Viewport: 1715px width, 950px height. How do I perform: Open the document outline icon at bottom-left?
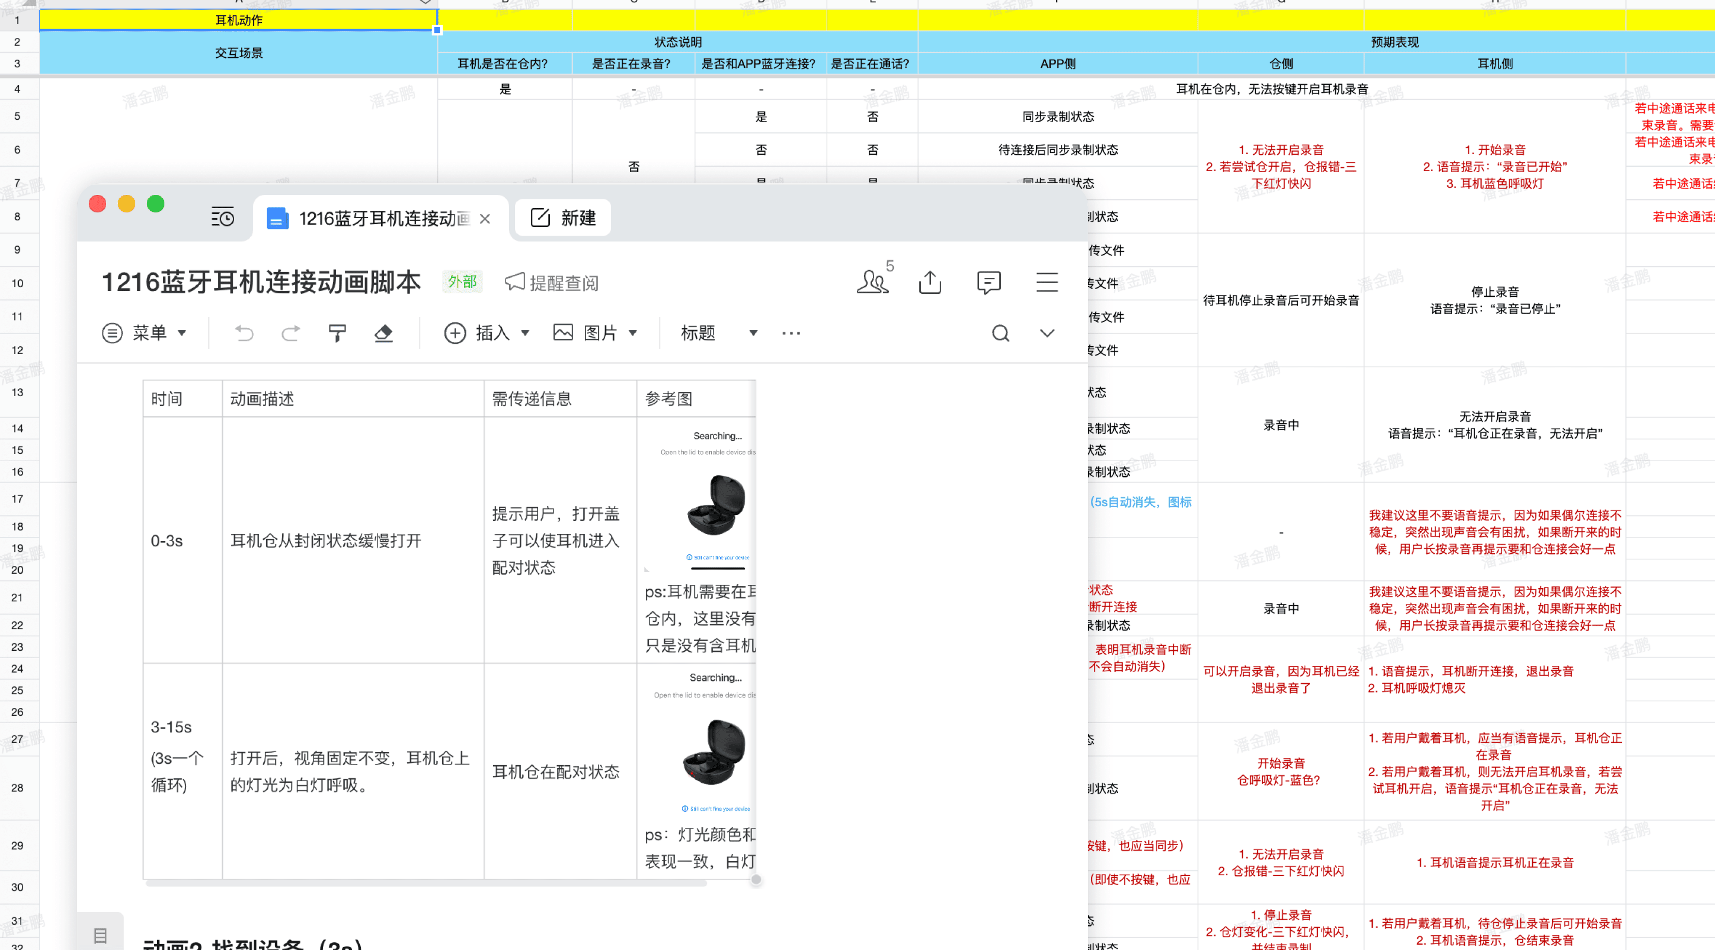100,935
